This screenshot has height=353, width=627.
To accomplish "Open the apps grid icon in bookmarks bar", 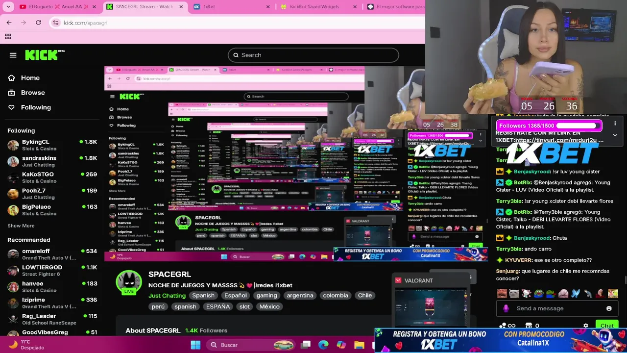I will [x=8, y=36].
